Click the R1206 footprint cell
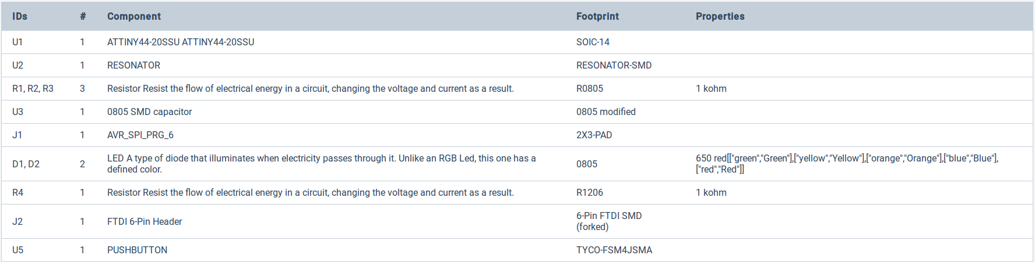 [x=590, y=192]
